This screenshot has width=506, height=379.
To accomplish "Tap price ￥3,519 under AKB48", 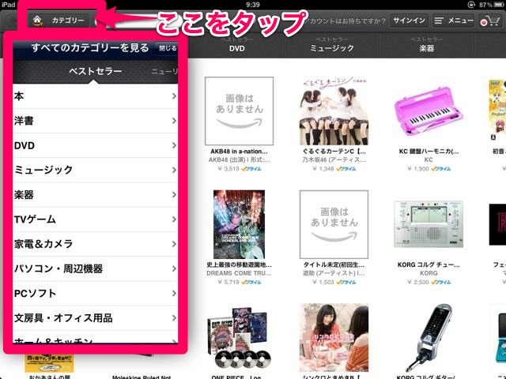I will [x=228, y=168].
